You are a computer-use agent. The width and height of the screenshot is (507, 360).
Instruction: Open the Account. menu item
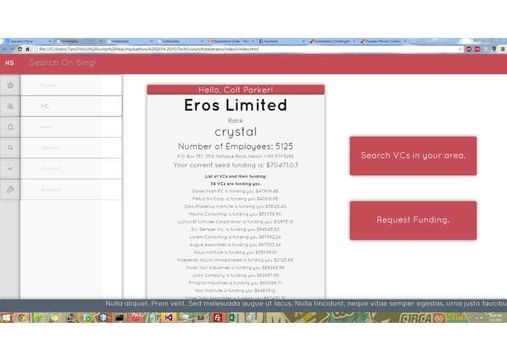71,189
